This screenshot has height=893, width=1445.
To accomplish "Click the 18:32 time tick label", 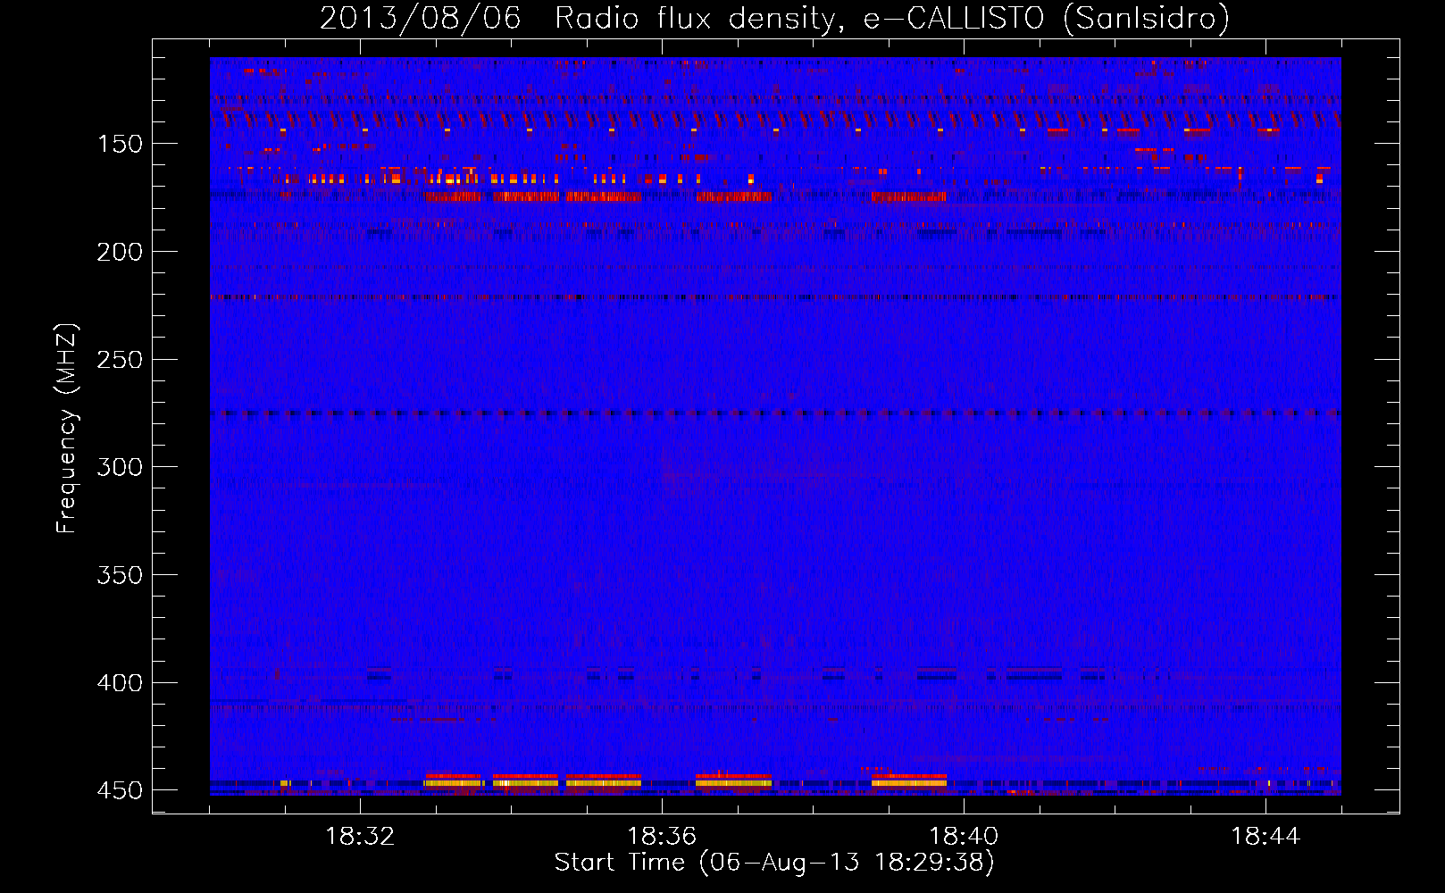I will 360,837.
